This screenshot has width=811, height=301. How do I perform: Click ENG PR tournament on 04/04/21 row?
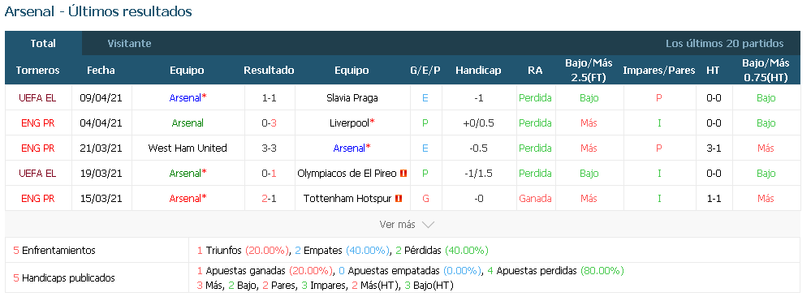pos(38,123)
